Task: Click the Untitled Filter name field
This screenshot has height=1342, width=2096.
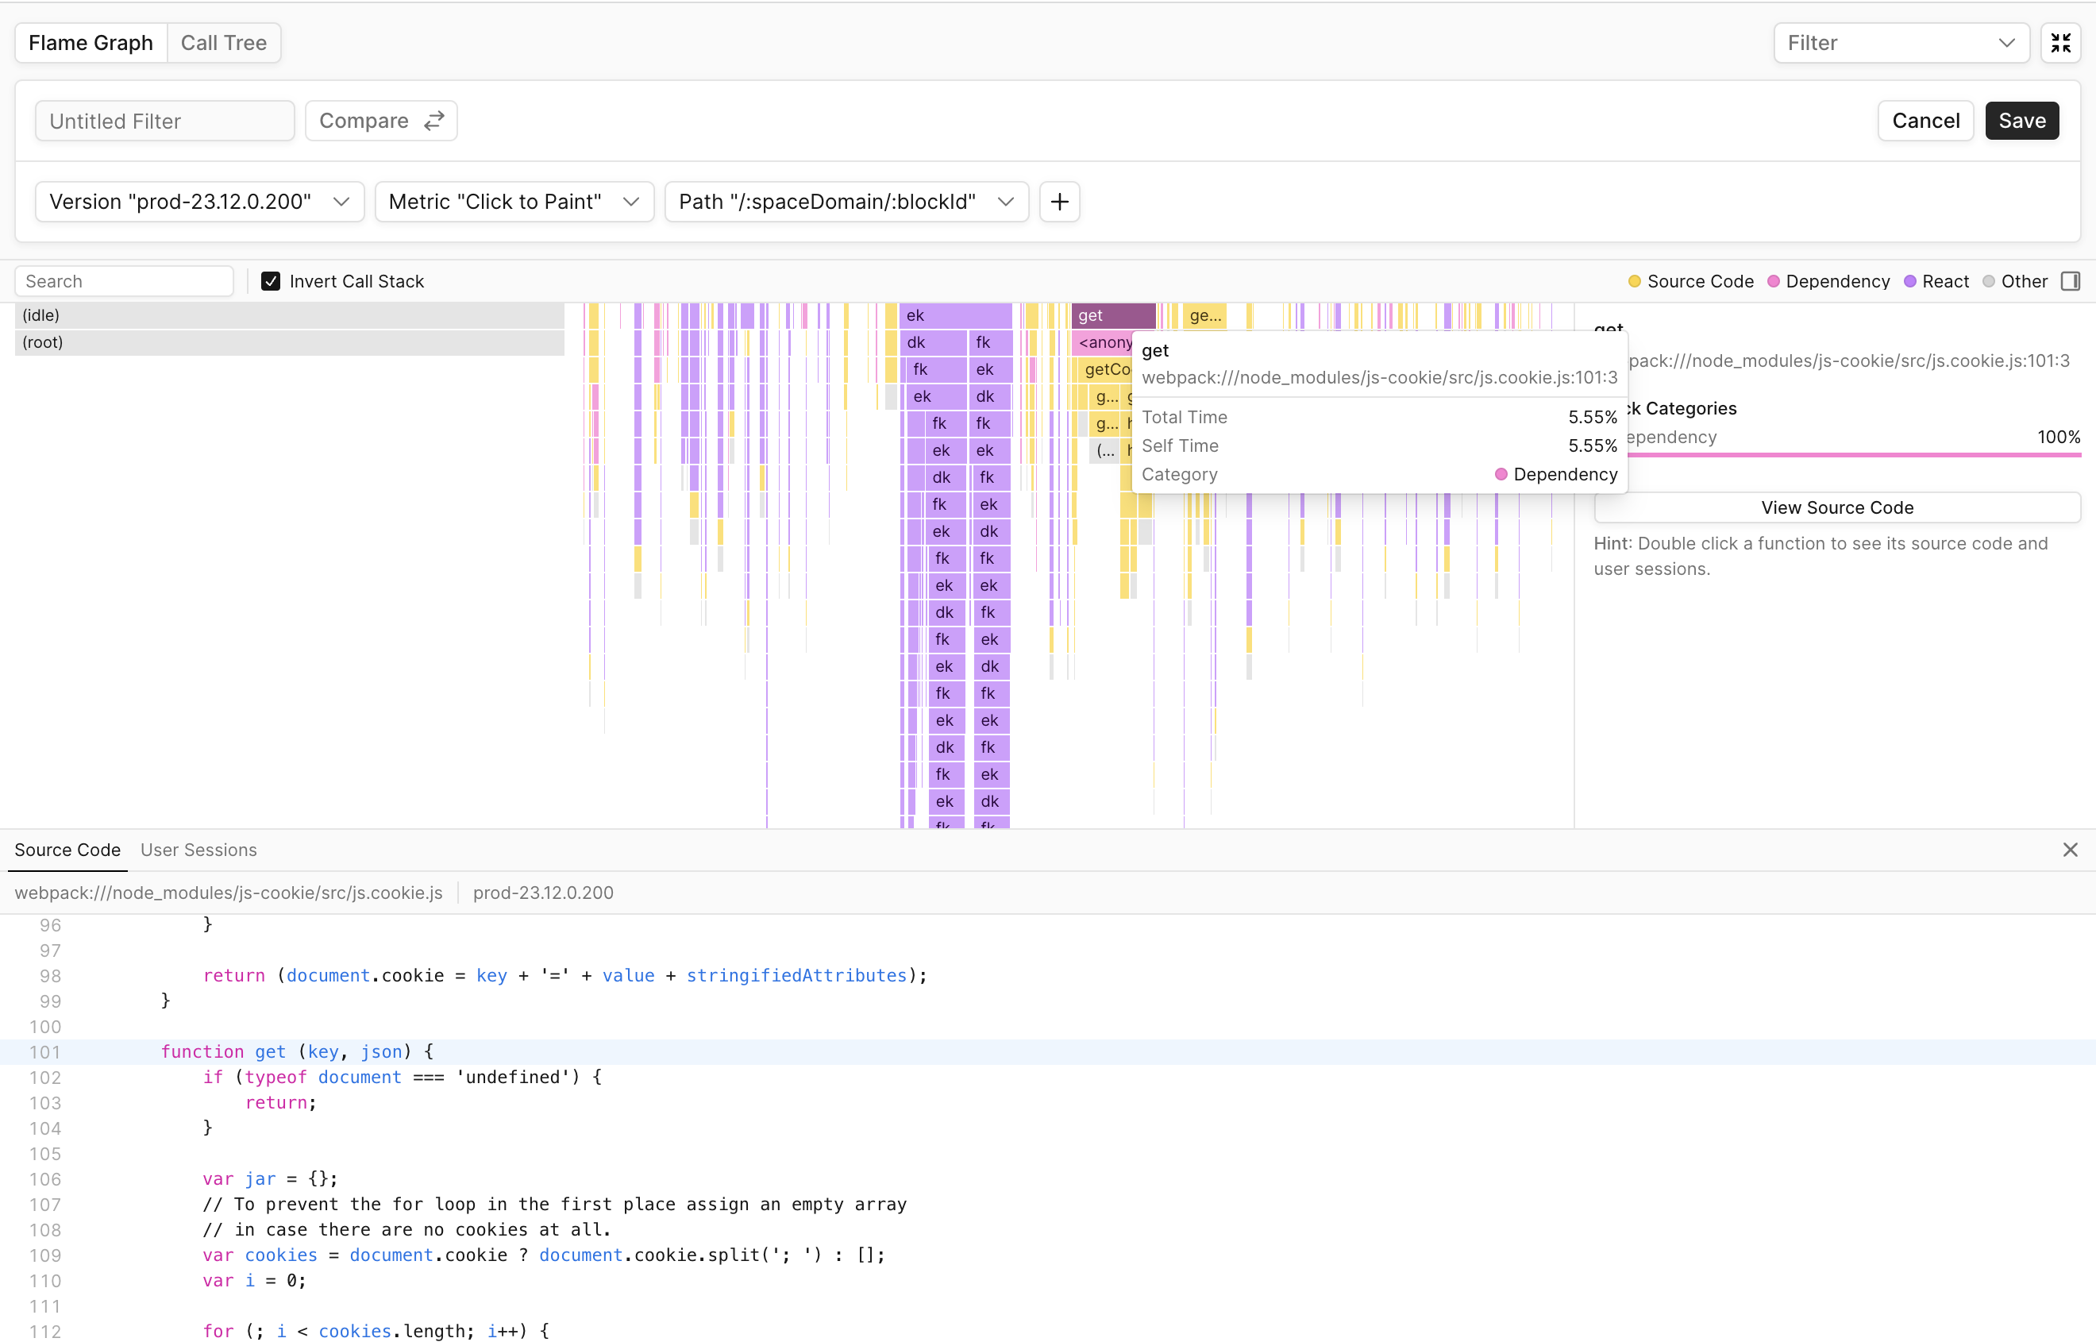Action: 164,120
